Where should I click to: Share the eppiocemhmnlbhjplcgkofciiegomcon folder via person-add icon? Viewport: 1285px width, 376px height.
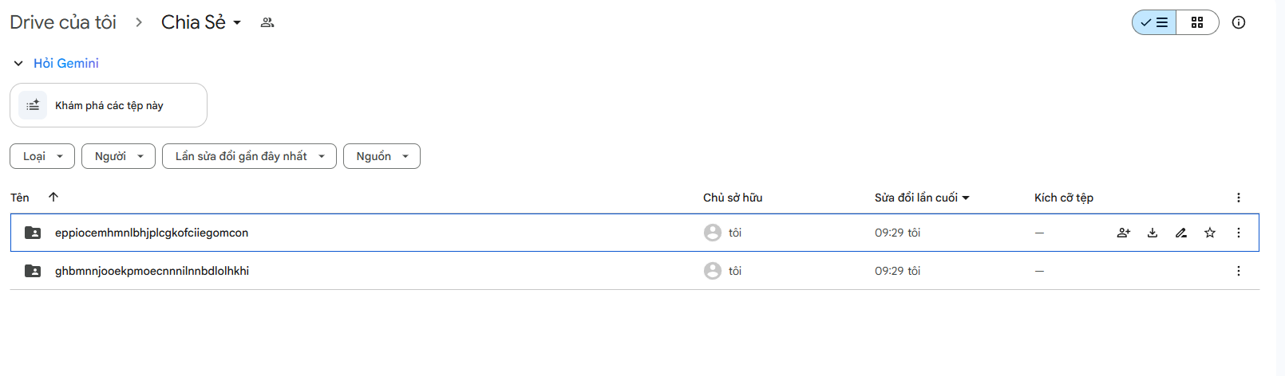tap(1124, 233)
